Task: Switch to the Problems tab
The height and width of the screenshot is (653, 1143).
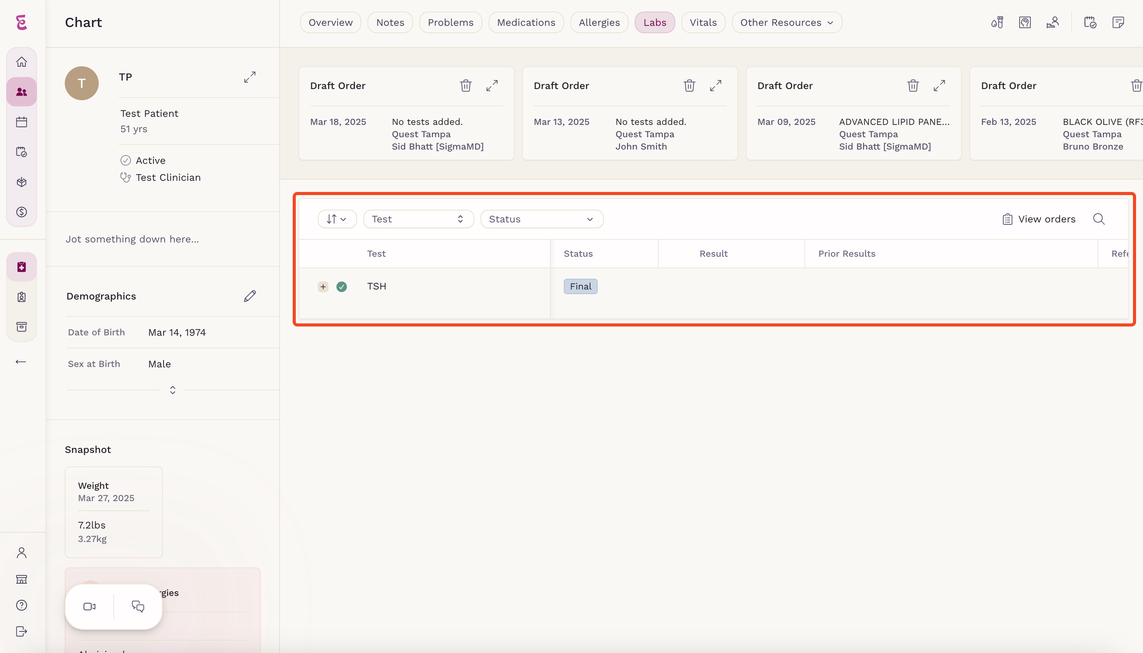Action: [450, 22]
